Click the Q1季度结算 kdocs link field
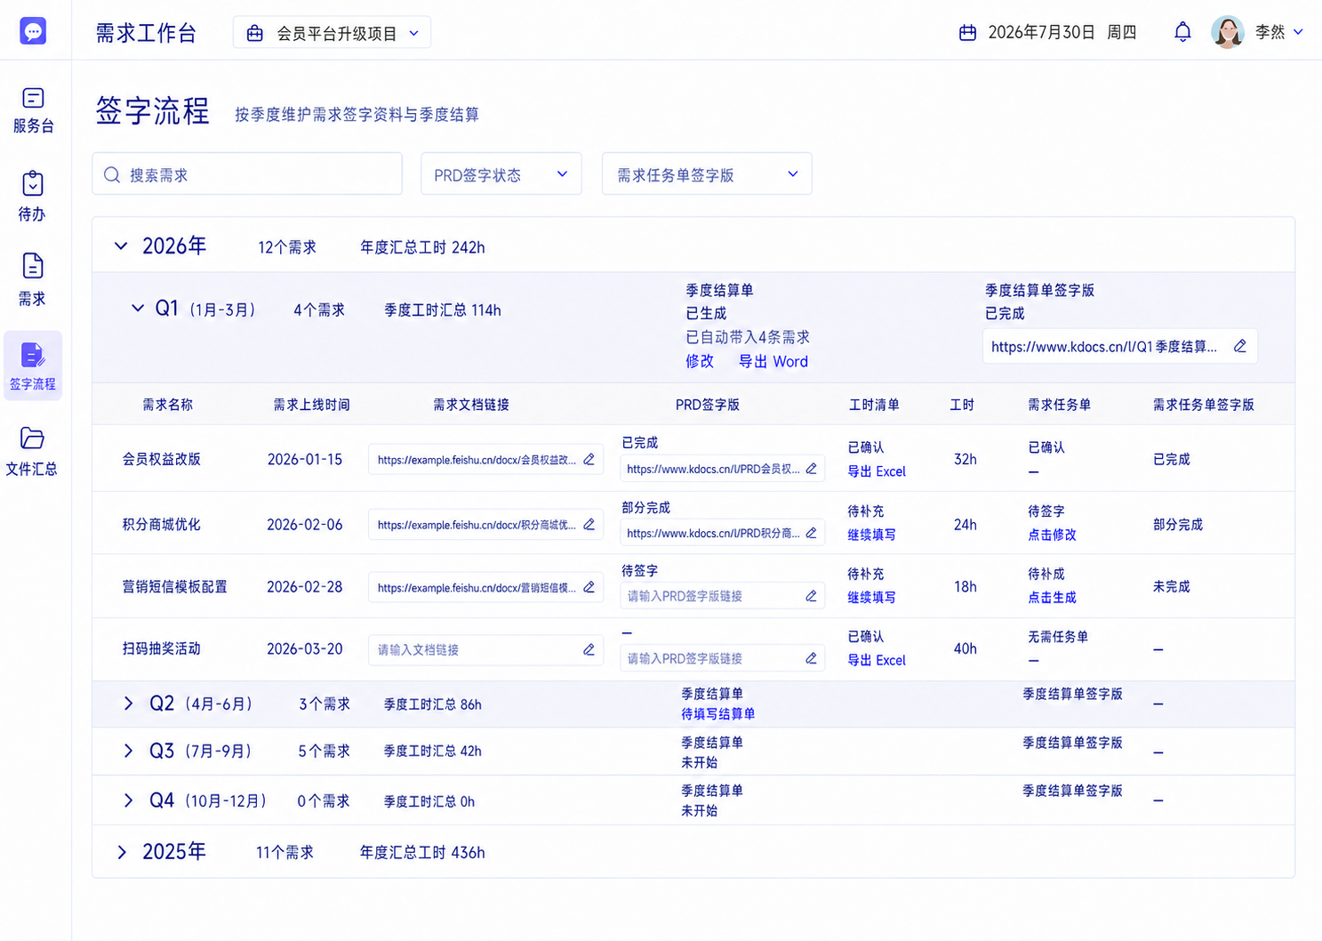The width and height of the screenshot is (1322, 941). pyautogui.click(x=1120, y=347)
